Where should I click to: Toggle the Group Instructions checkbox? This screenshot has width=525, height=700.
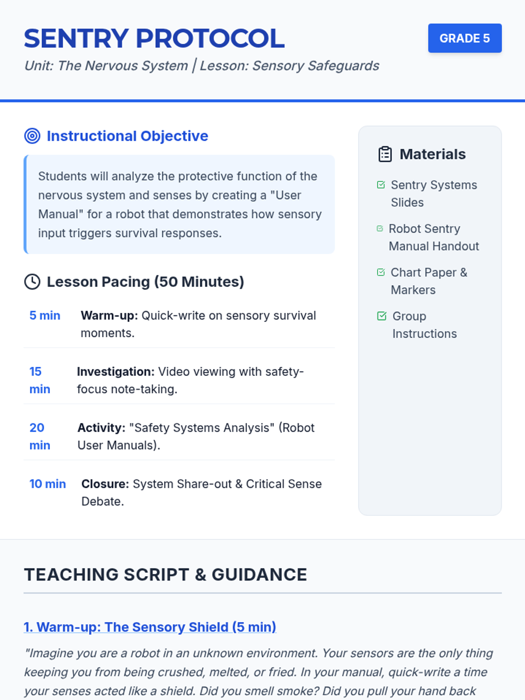382,316
